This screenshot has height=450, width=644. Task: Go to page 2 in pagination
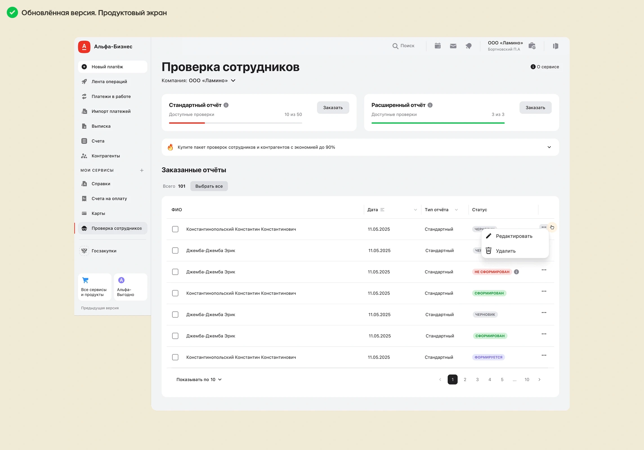(465, 379)
